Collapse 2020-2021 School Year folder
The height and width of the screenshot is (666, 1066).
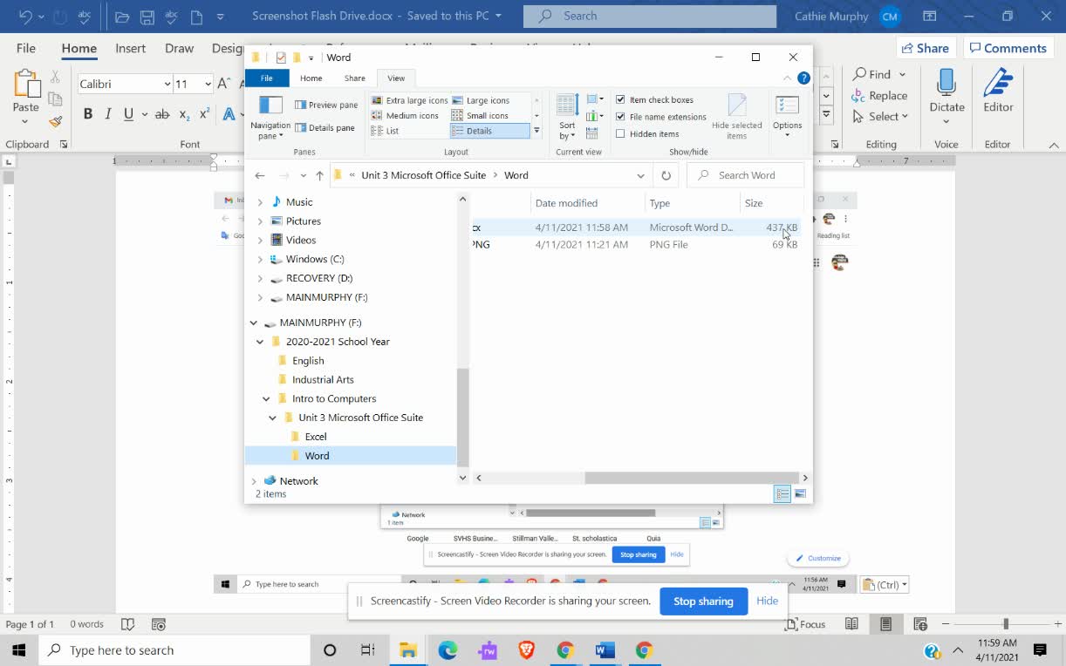point(260,342)
